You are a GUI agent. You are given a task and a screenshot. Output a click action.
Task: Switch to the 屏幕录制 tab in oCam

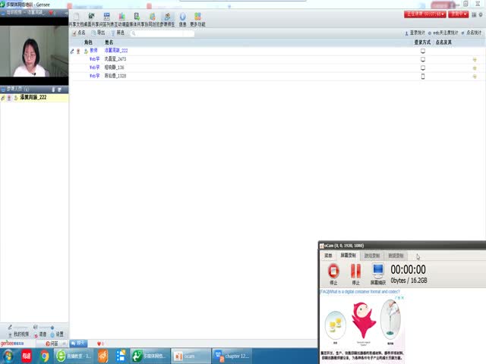pyautogui.click(x=348, y=256)
